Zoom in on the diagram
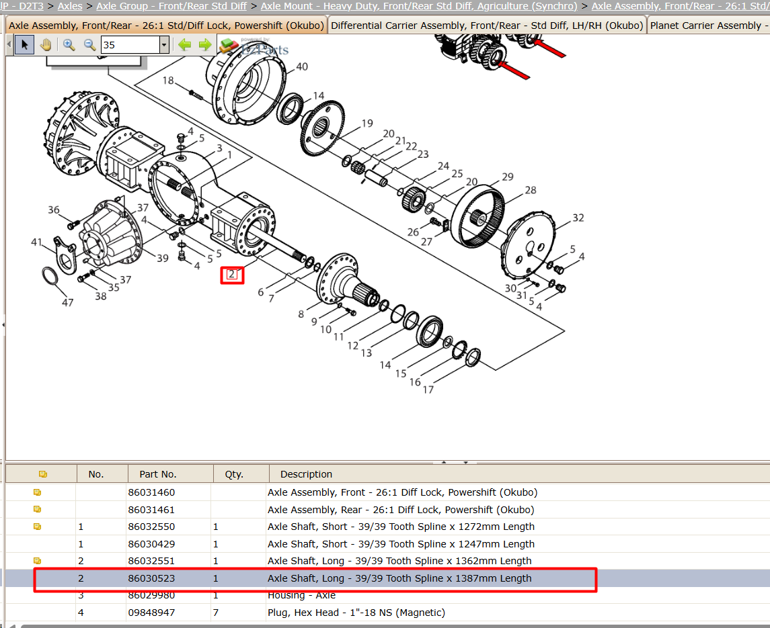 (69, 45)
